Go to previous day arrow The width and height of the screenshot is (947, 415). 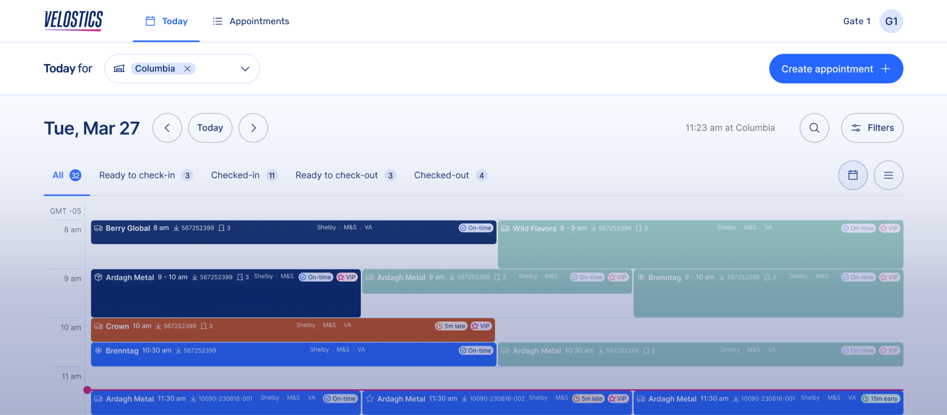pyautogui.click(x=167, y=128)
